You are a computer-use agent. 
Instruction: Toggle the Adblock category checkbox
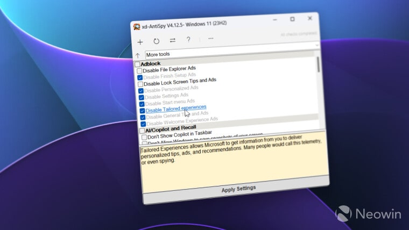(x=137, y=64)
